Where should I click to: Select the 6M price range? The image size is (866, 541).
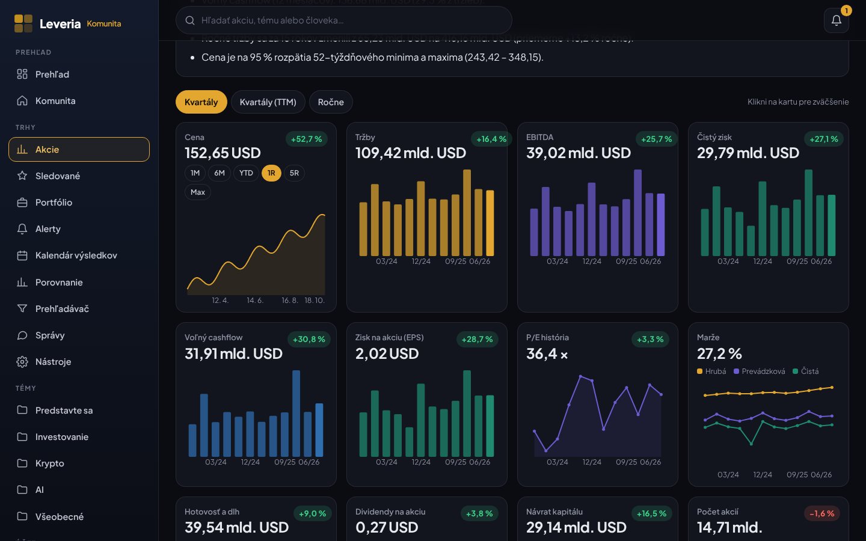click(x=220, y=173)
